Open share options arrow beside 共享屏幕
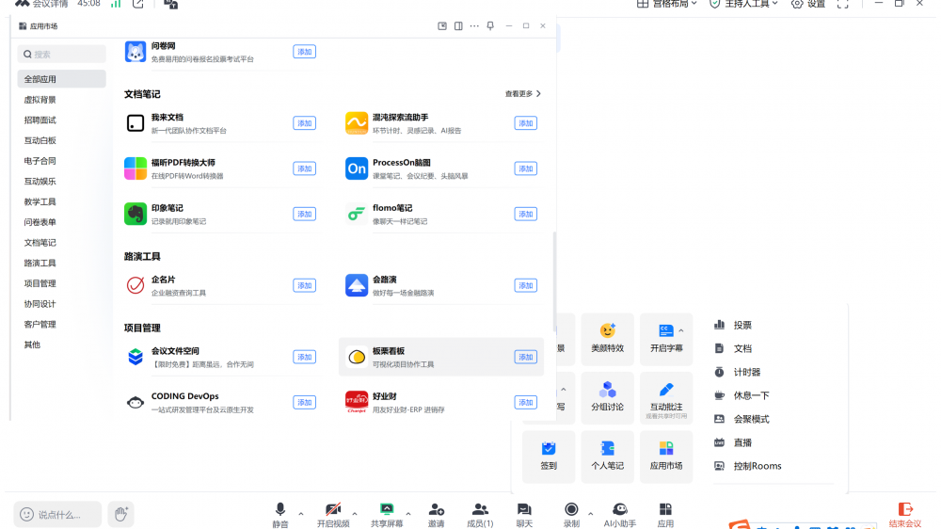The image size is (941, 529). tap(408, 514)
